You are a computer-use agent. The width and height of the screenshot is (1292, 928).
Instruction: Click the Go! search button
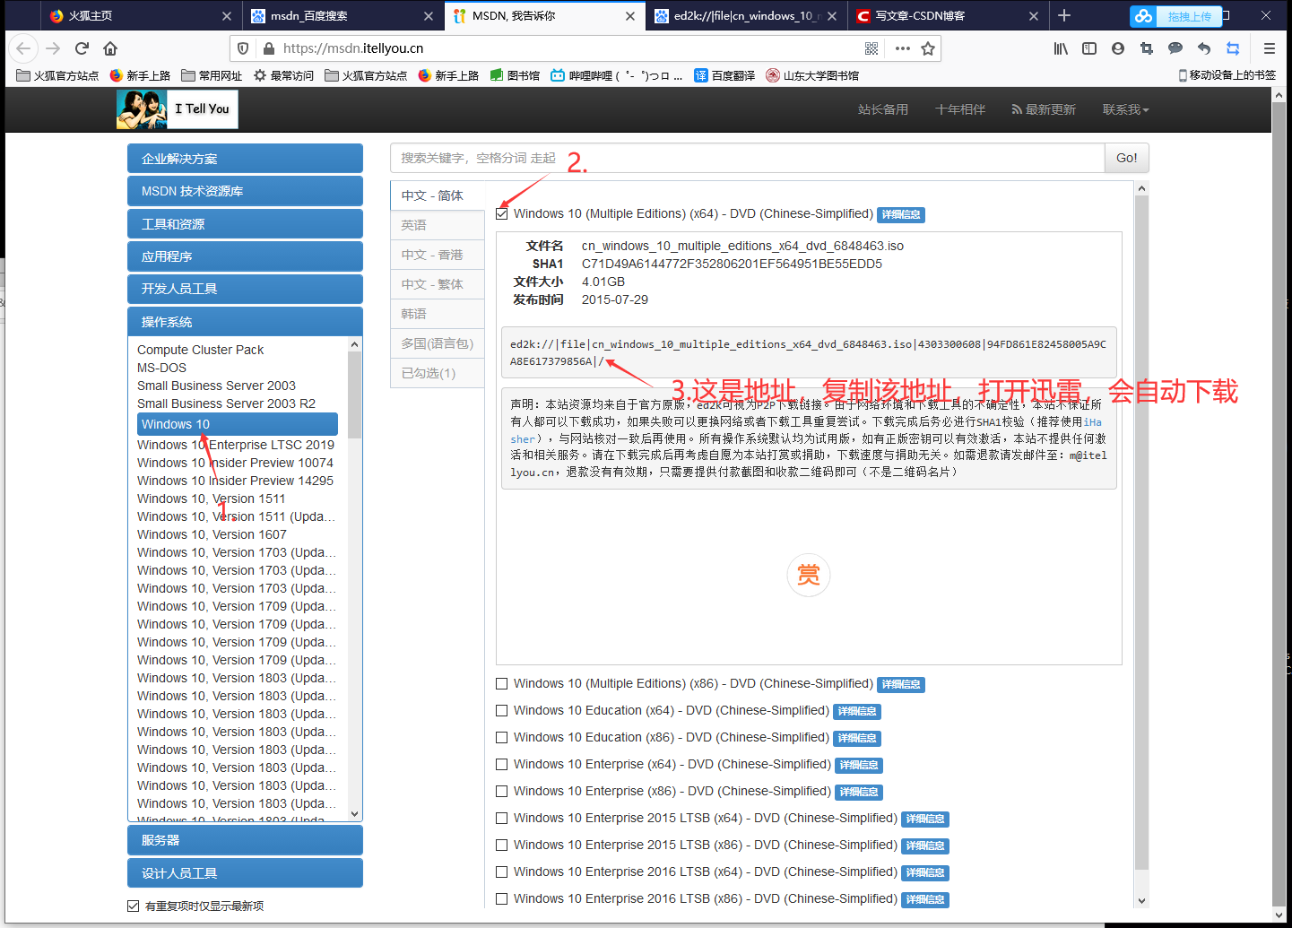pyautogui.click(x=1126, y=158)
